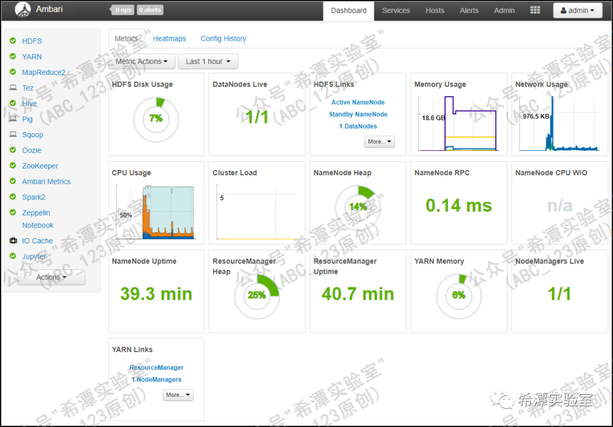Click the laptop client icon beside Tez
613x427 pixels.
coord(13,87)
